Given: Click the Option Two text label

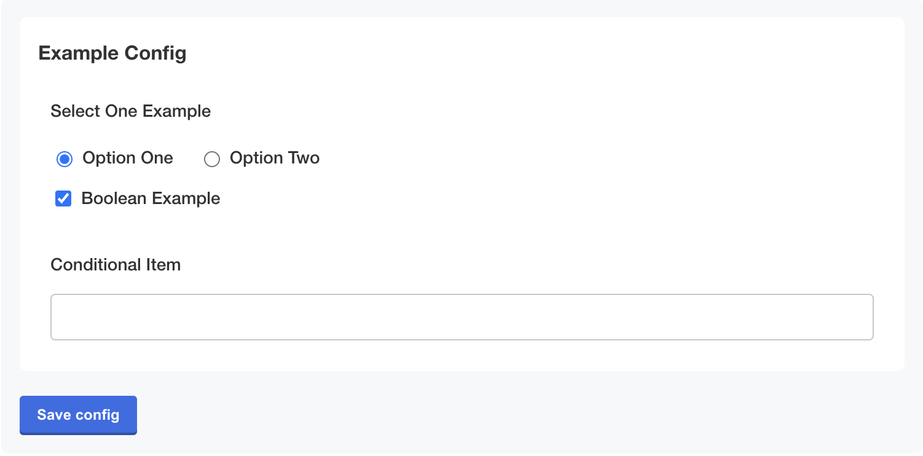Looking at the screenshot, I should pos(274,158).
